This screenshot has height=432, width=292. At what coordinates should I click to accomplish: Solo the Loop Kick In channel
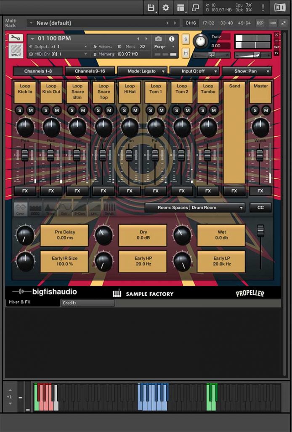coord(19,111)
